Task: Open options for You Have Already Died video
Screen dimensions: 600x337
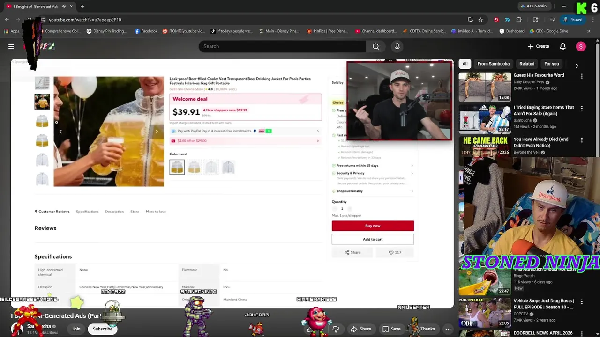Action: pos(582,140)
